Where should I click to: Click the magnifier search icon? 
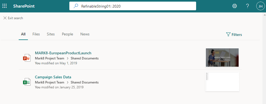pyautogui.click(x=76, y=6)
